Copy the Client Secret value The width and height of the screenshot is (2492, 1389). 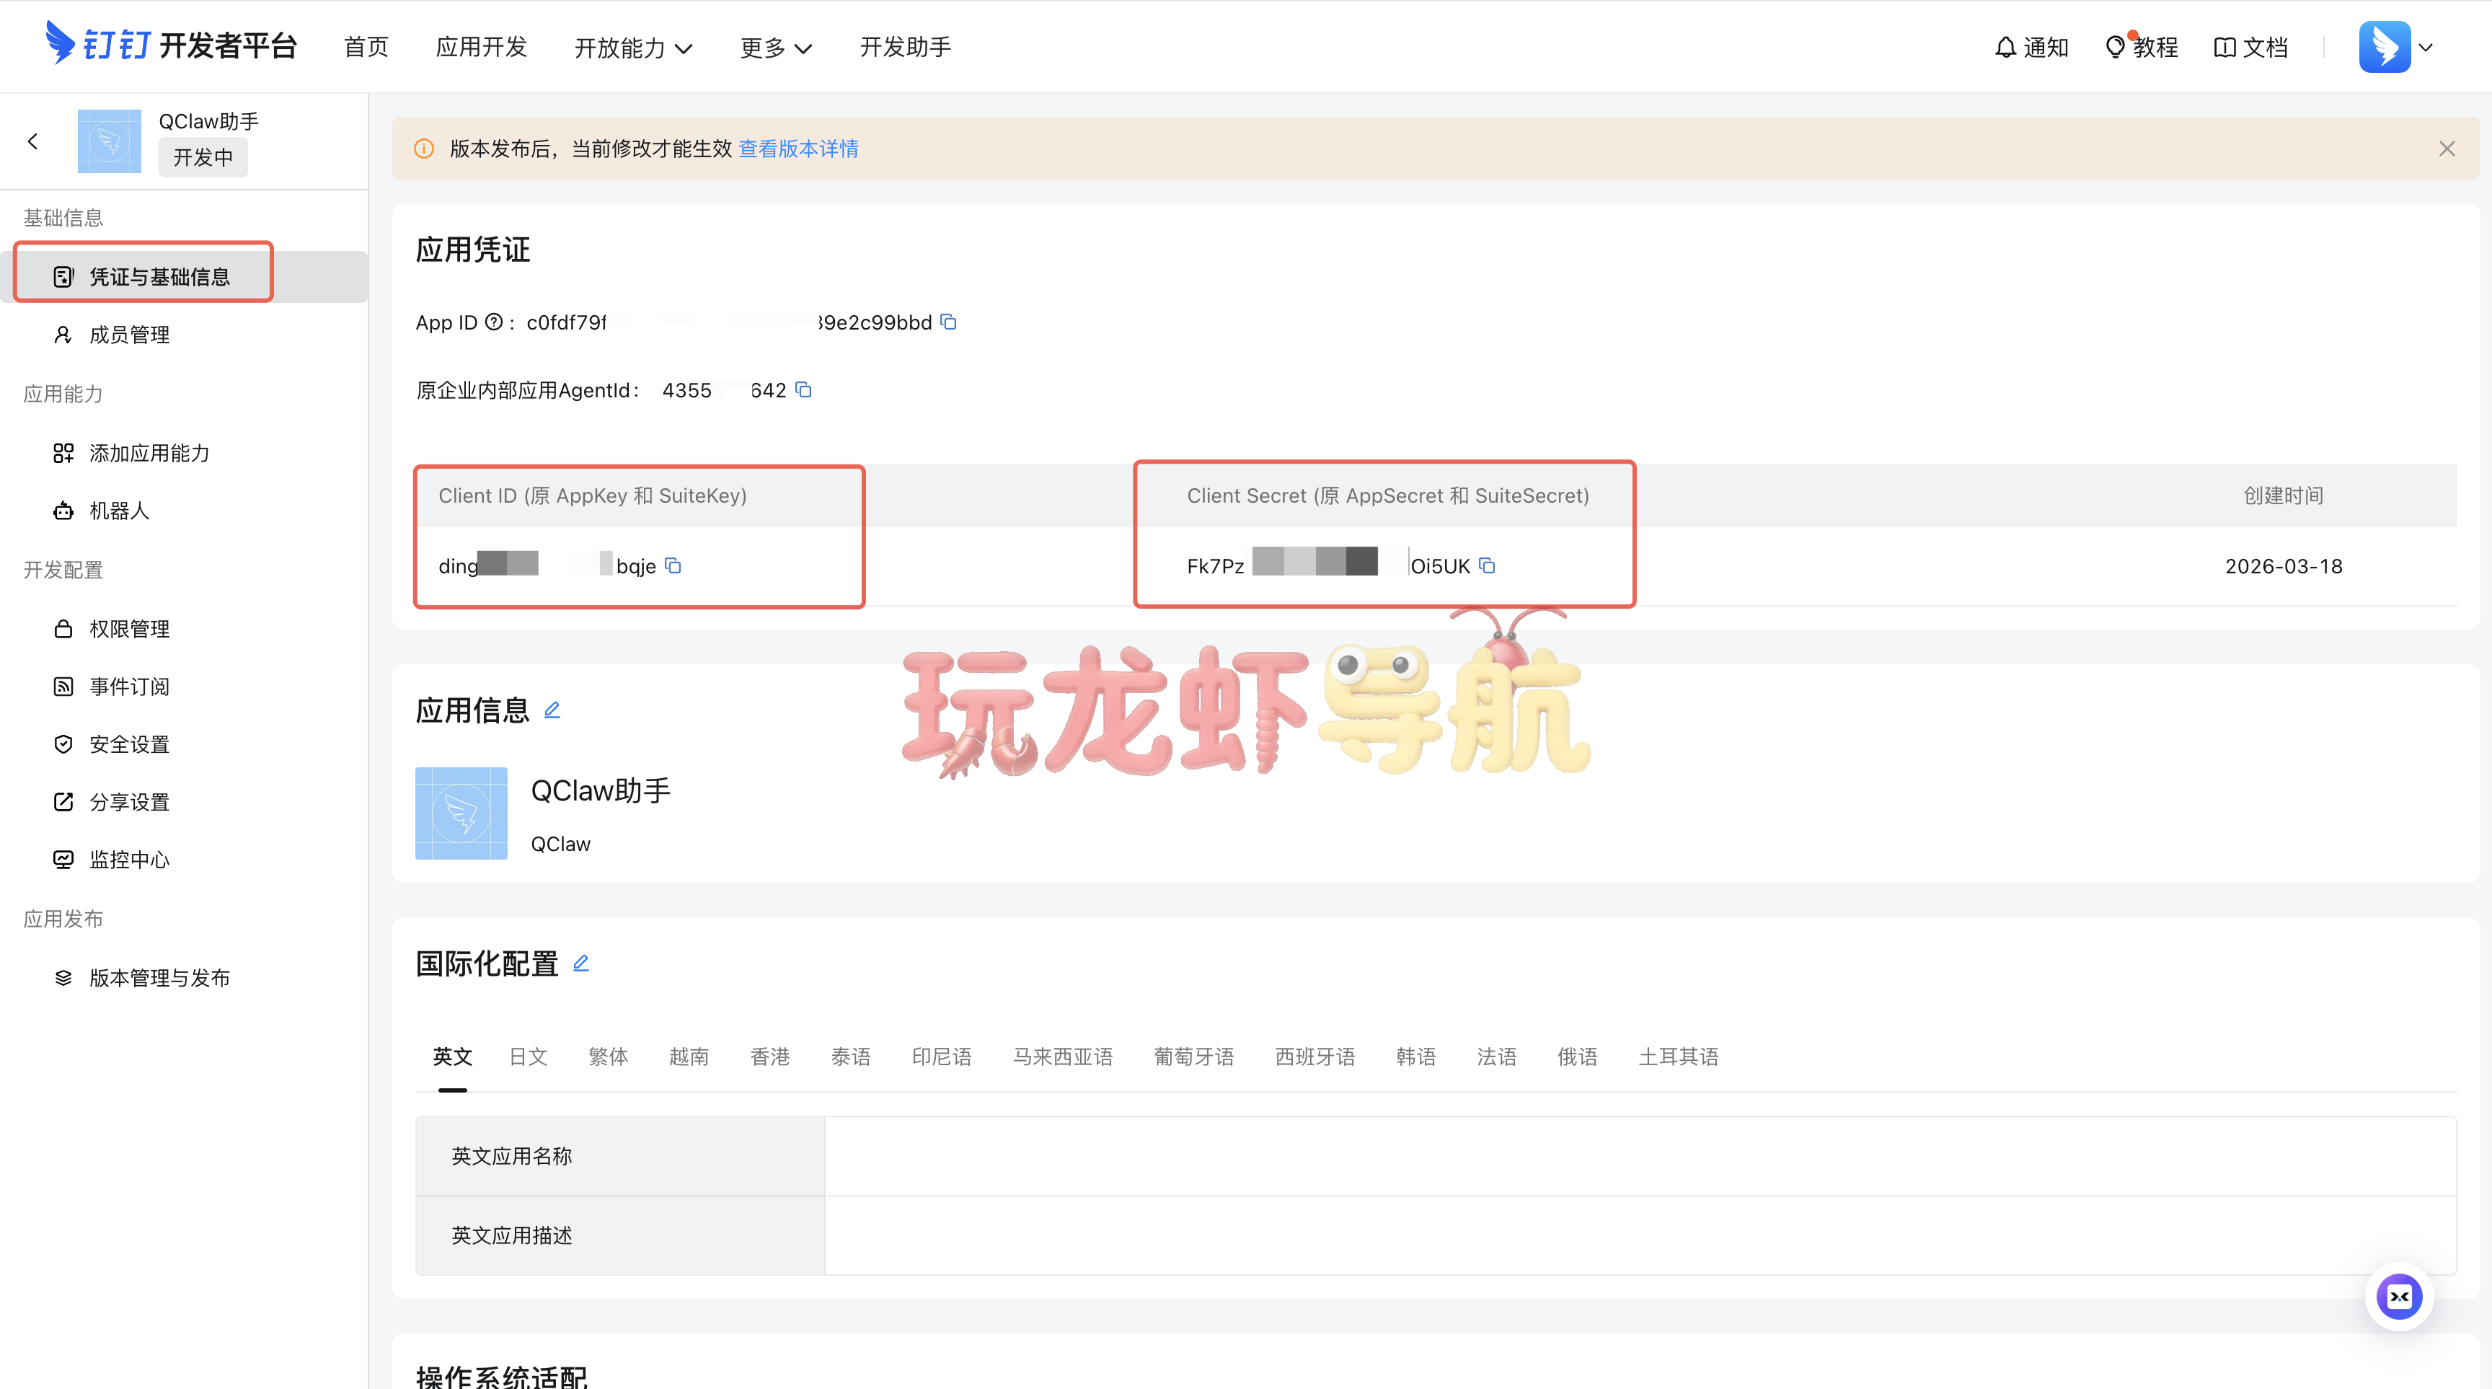pos(1487,566)
